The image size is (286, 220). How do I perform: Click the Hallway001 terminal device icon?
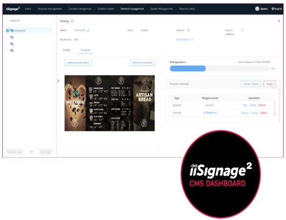tap(12, 31)
